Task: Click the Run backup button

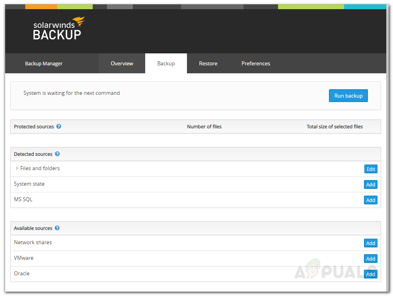Action: 348,96
